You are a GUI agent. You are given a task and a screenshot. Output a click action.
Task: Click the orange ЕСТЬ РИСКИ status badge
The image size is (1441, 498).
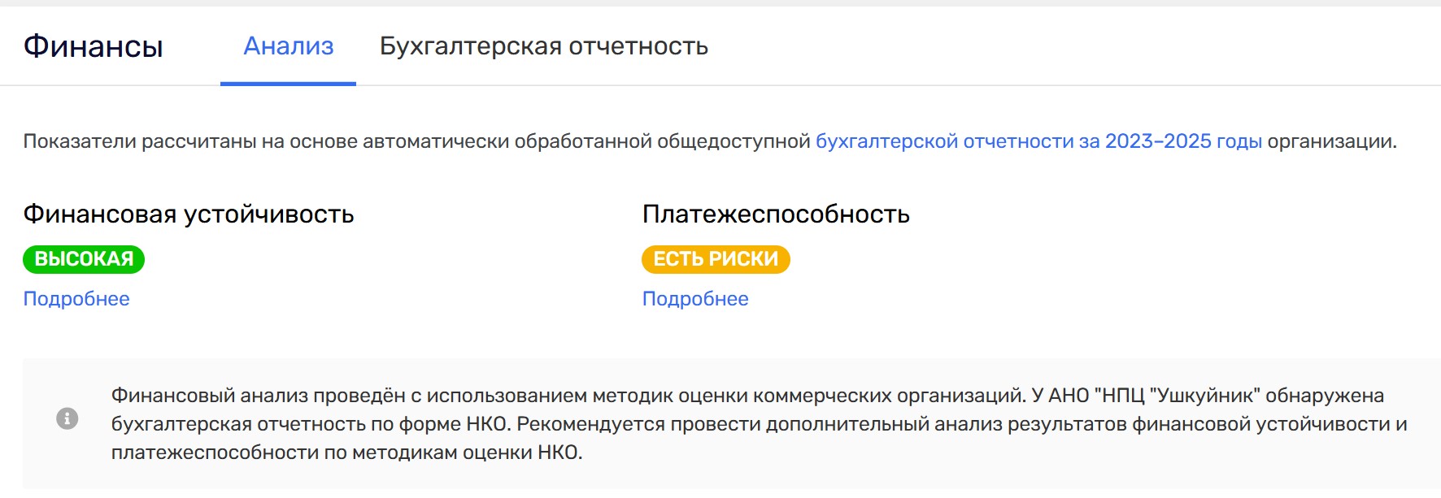[x=716, y=259]
